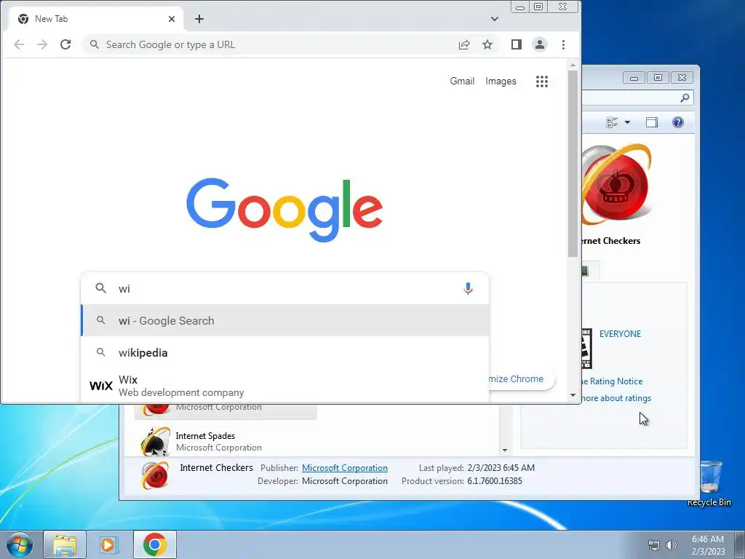The width and height of the screenshot is (745, 559).
Task: Launch Windows Media Player from the taskbar
Action: (x=109, y=544)
